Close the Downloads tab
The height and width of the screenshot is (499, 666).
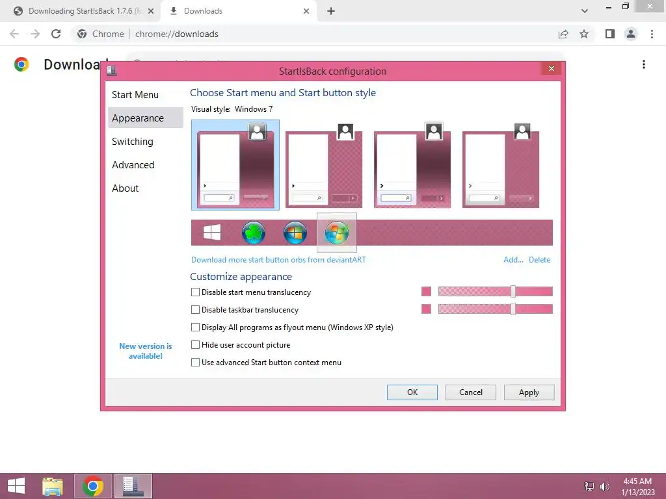tap(306, 11)
